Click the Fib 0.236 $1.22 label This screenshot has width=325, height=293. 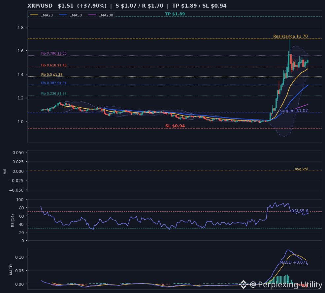[54, 93]
